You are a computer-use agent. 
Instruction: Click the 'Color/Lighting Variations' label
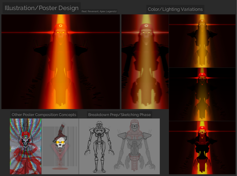175,9
